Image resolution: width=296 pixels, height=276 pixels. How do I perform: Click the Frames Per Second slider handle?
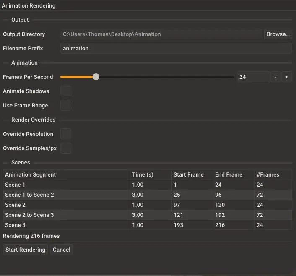tap(96, 77)
